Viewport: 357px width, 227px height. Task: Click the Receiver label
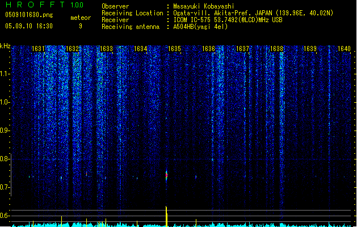(x=115, y=20)
